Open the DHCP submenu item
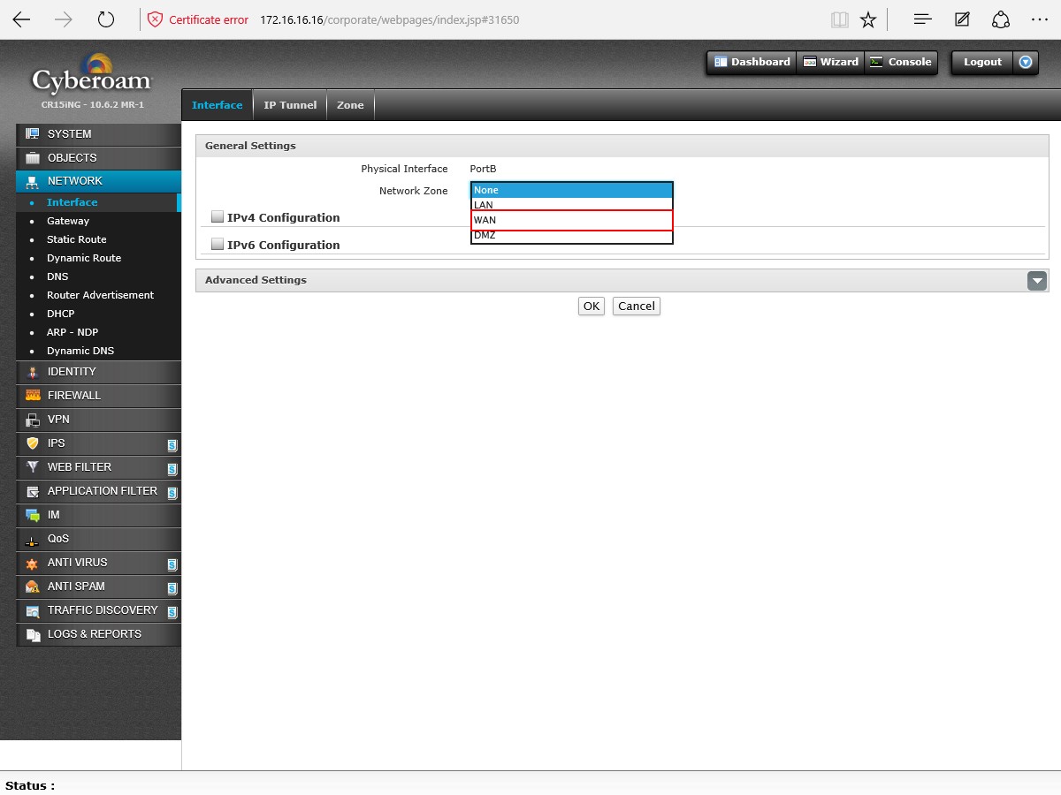 coord(61,314)
